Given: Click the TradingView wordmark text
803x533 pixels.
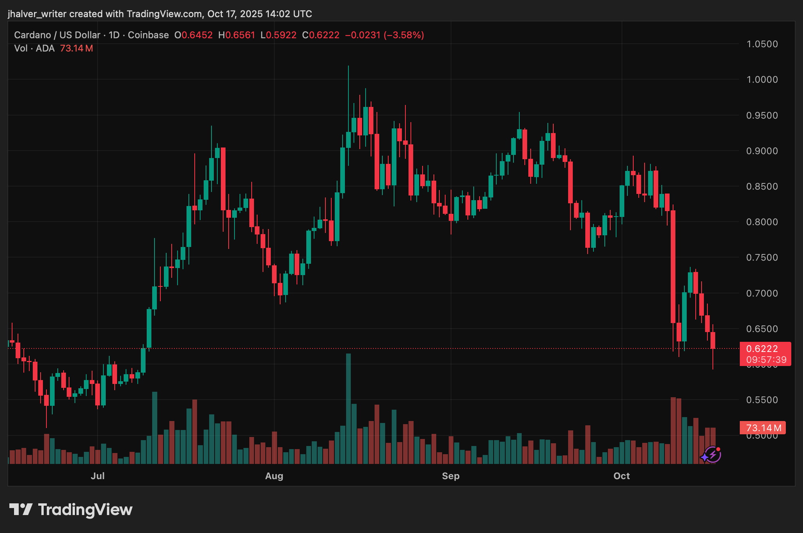Looking at the screenshot, I should pyautogui.click(x=85, y=510).
